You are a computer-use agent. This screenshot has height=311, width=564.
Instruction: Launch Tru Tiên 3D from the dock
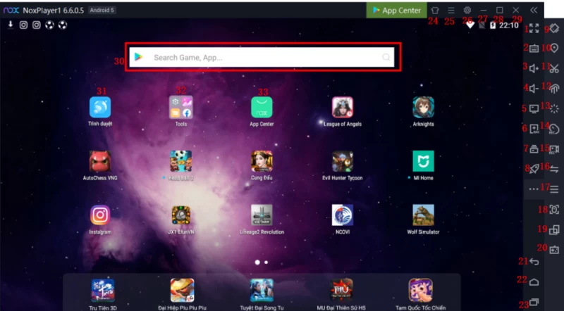103,290
